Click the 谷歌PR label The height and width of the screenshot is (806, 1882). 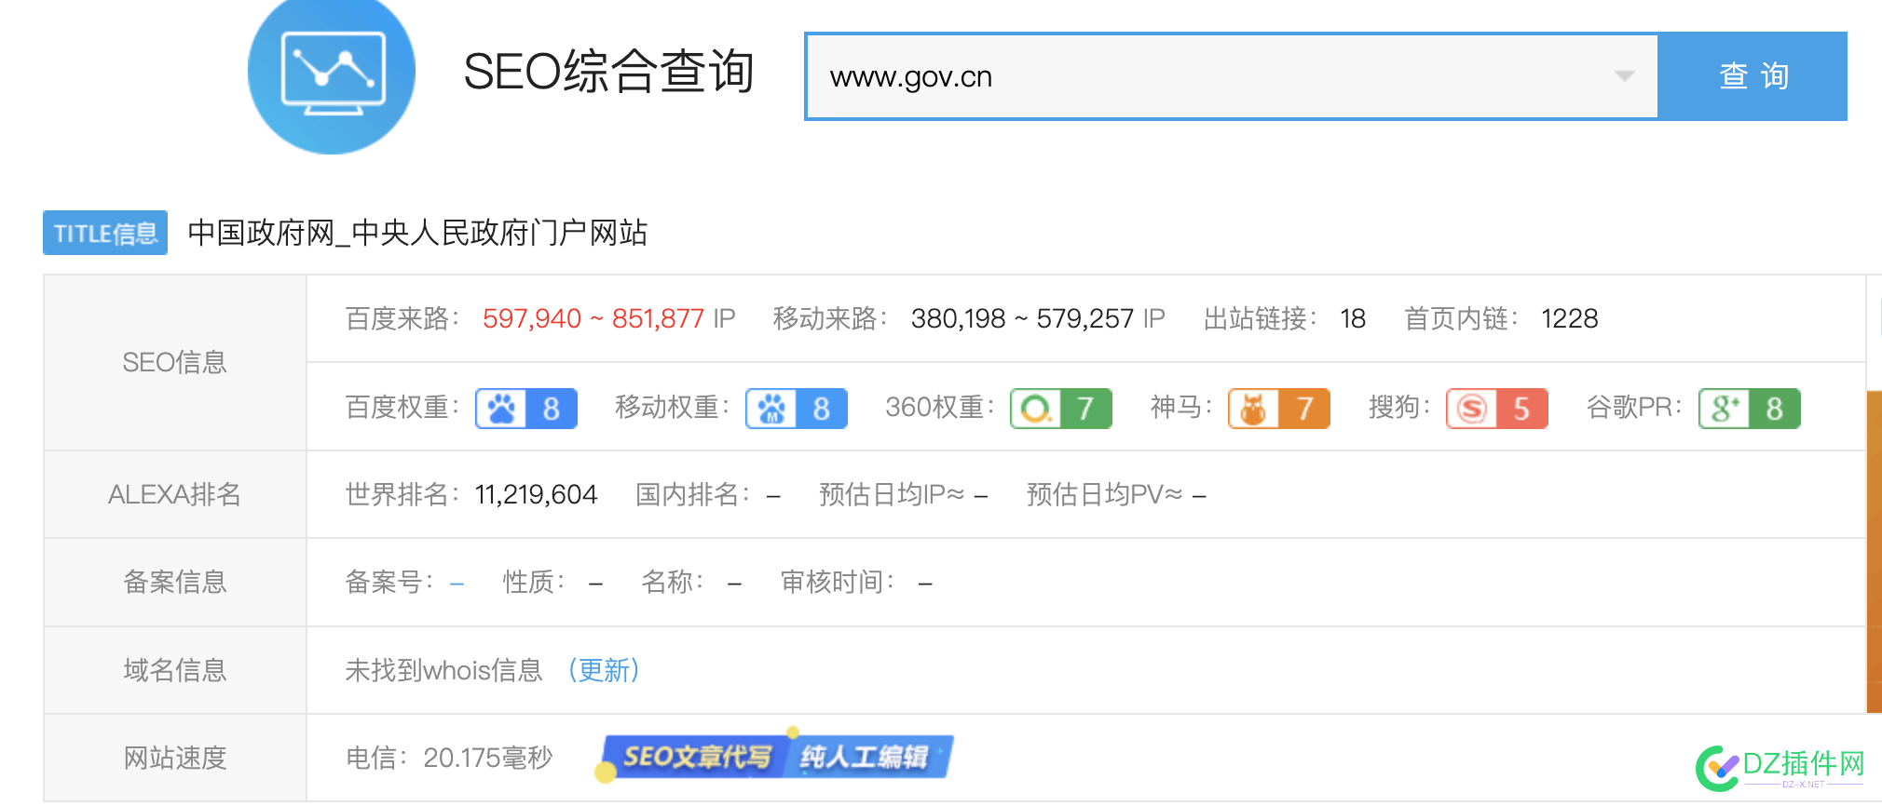[x=1634, y=408]
